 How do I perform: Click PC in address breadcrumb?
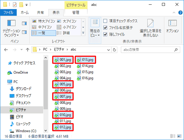point(45,49)
